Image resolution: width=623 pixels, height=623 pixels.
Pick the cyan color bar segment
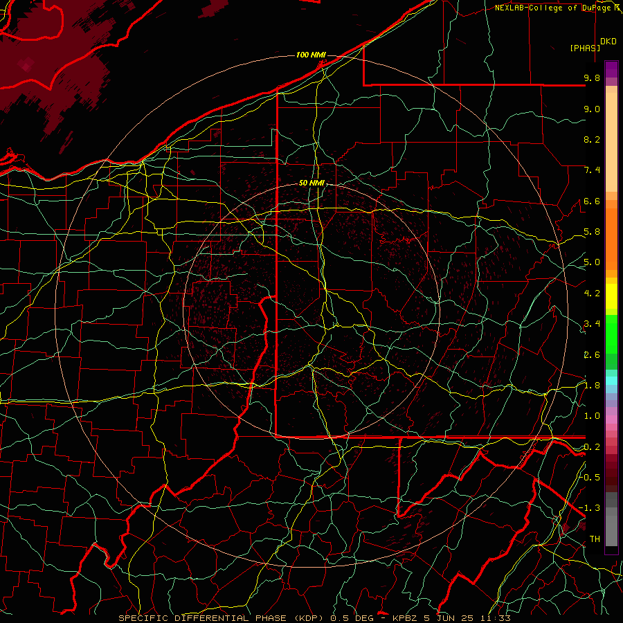tap(611, 380)
